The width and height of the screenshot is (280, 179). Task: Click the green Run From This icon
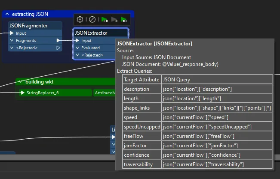[124, 19]
